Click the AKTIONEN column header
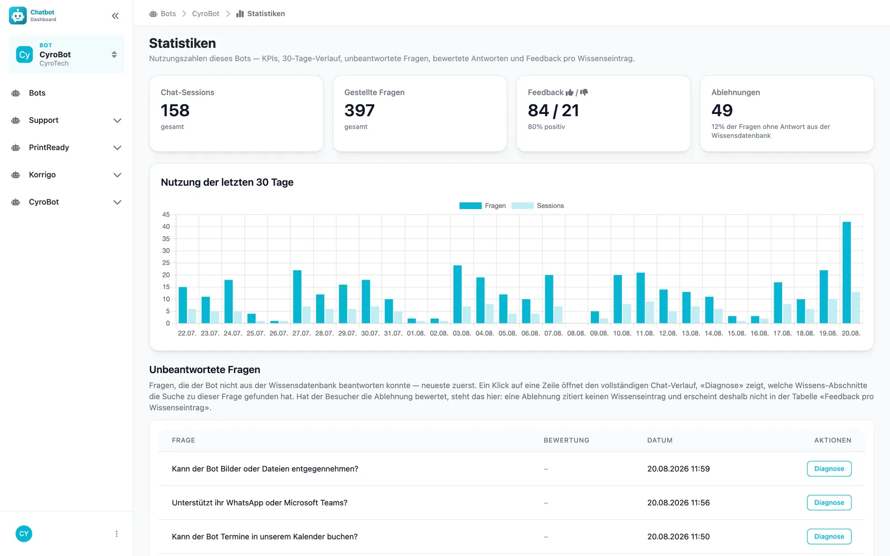 coord(833,440)
